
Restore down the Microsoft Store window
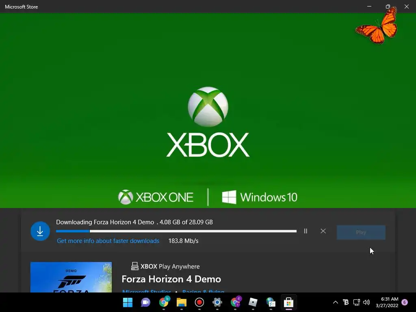tap(388, 6)
